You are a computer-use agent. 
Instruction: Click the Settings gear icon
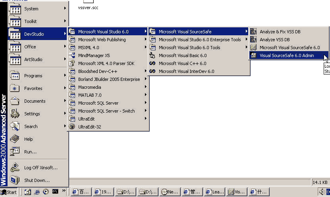click(x=15, y=114)
